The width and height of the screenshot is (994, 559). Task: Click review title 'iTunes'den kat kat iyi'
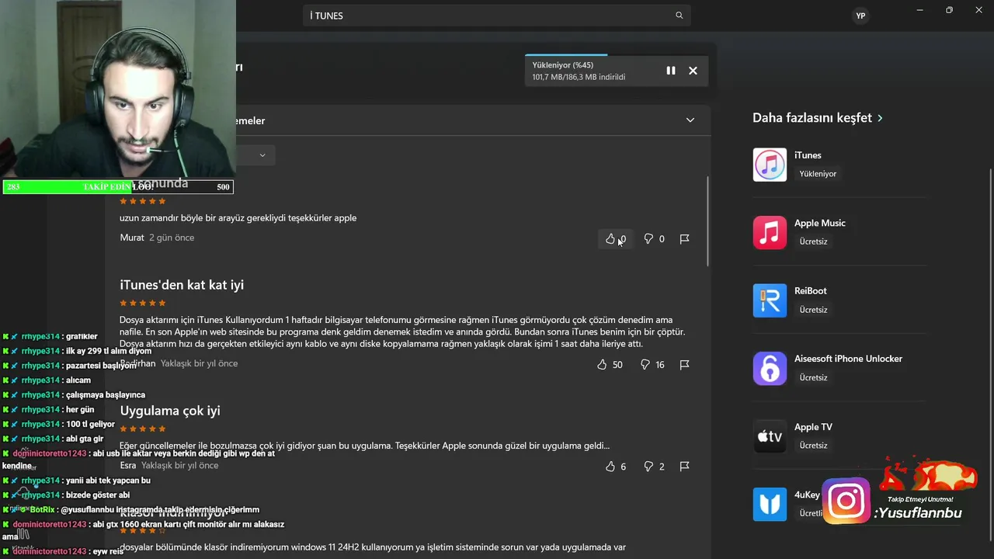click(x=182, y=285)
